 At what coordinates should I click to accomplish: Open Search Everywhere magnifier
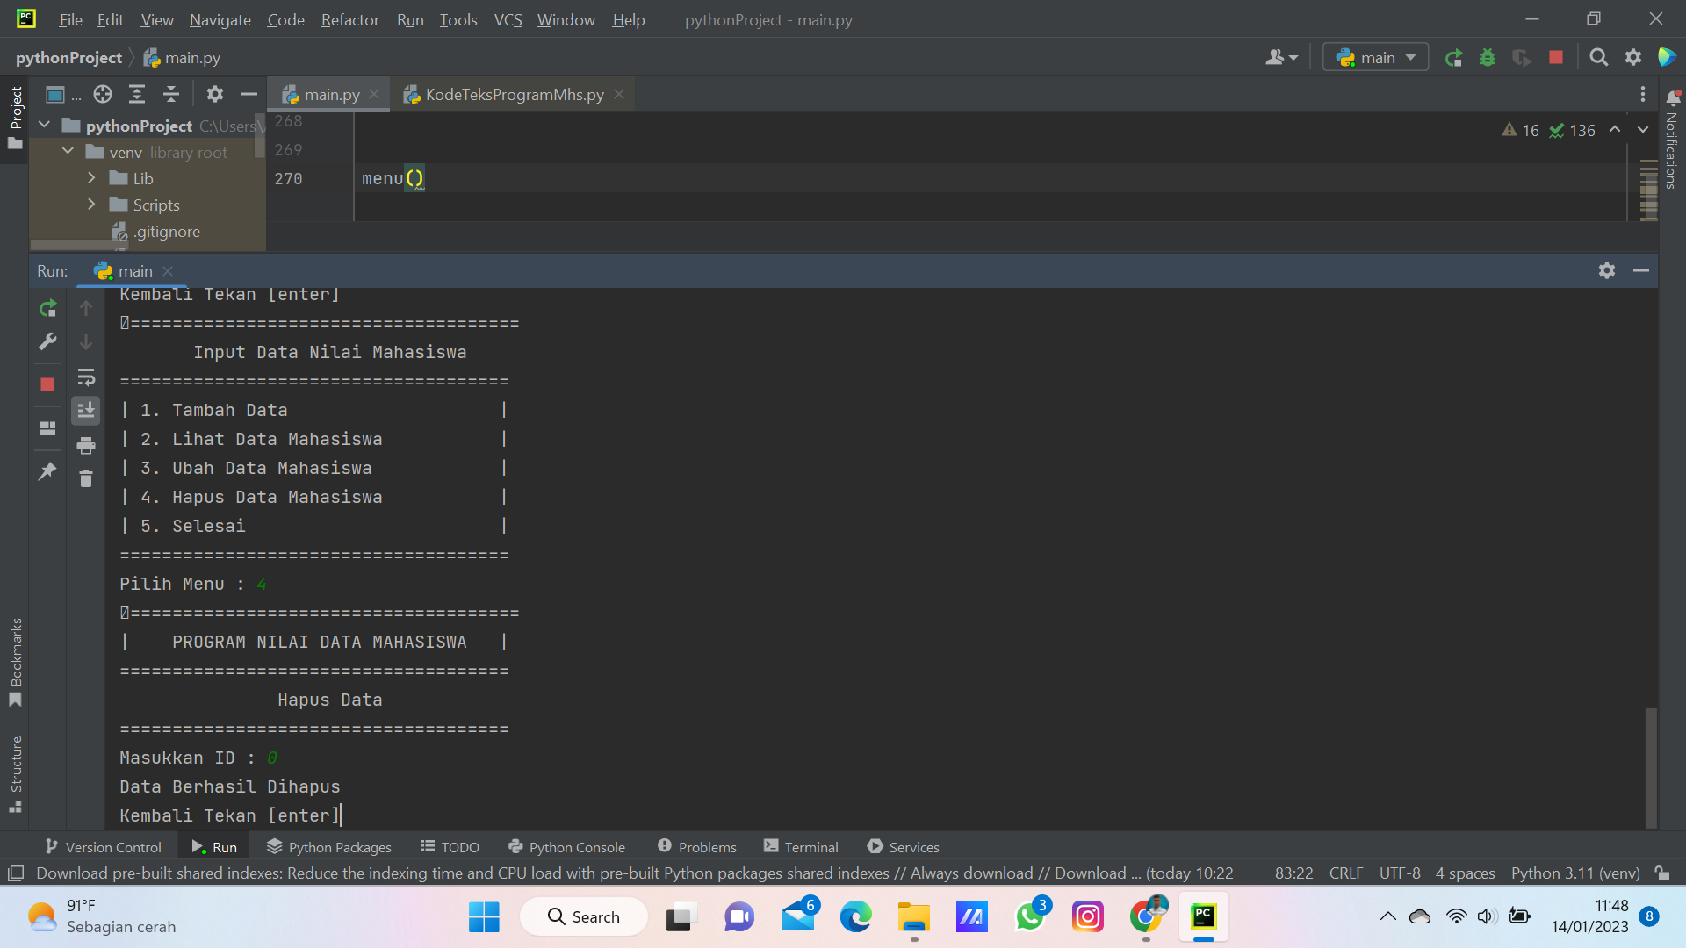[x=1598, y=58]
